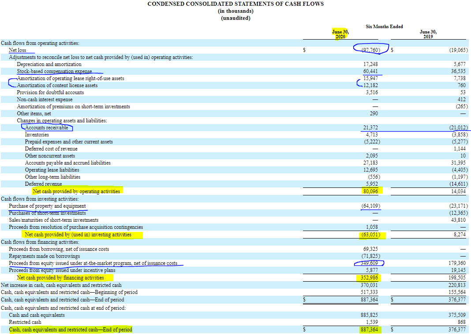Click the 'Stock-based compensation expense' label

(x=54, y=71)
